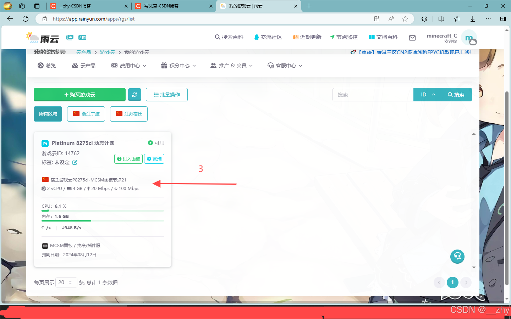Click browser back button
This screenshot has width=511, height=319.
(10, 19)
